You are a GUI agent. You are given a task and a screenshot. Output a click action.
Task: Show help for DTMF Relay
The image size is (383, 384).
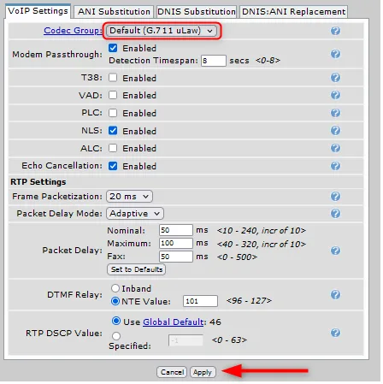pyautogui.click(x=335, y=294)
